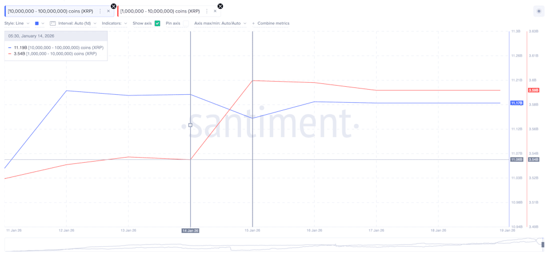Enable the Pin axis checkbox
548x253 pixels.
click(185, 23)
